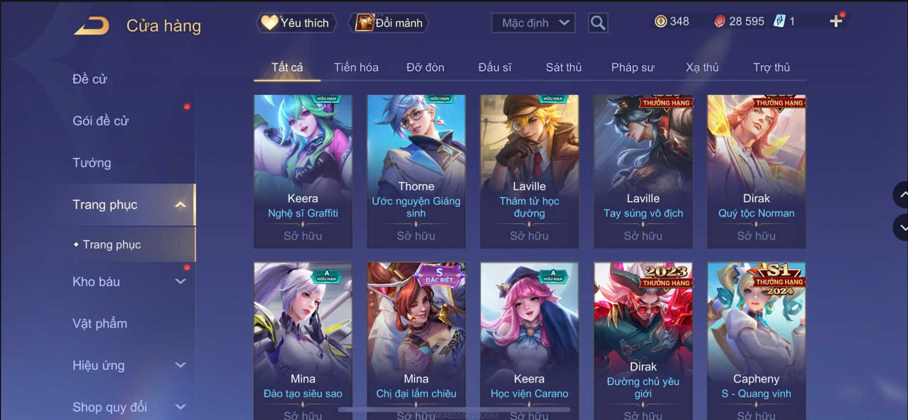The width and height of the screenshot is (908, 420).
Task: Click the scroll down arrow at right edge
Action: tap(902, 228)
